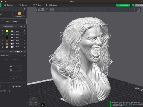Open PLA Basic dropdown for filament 8
The height and width of the screenshot is (107, 143).
(x=16, y=40)
